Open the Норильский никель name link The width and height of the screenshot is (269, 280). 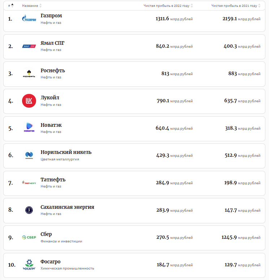click(x=66, y=152)
